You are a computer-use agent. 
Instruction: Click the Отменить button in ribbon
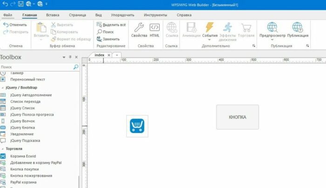point(15,25)
